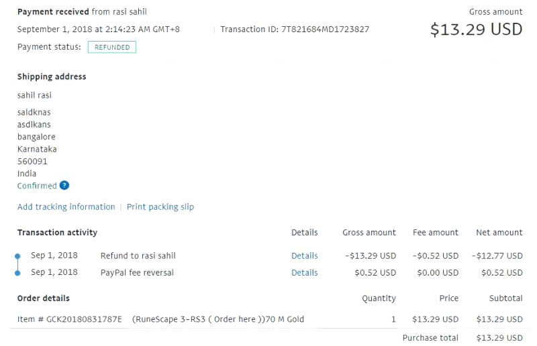This screenshot has width=537, height=346.
Task: Click the REFUNDED payment status badge
Action: (x=112, y=47)
